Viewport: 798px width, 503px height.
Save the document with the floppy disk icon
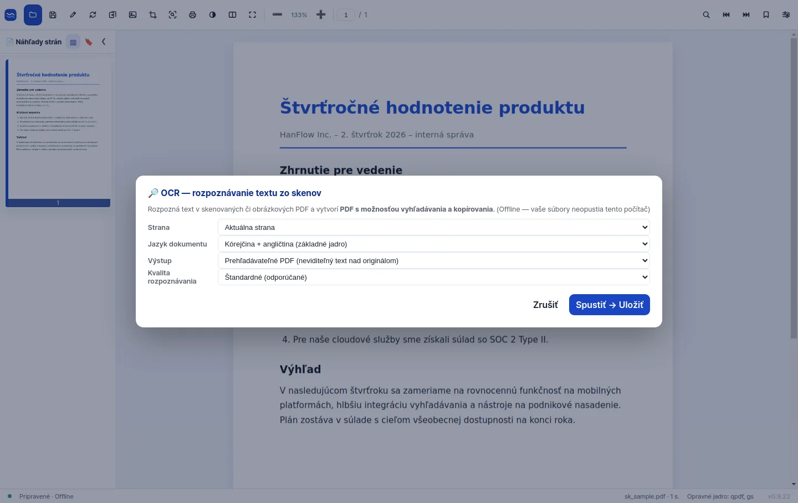tap(53, 15)
